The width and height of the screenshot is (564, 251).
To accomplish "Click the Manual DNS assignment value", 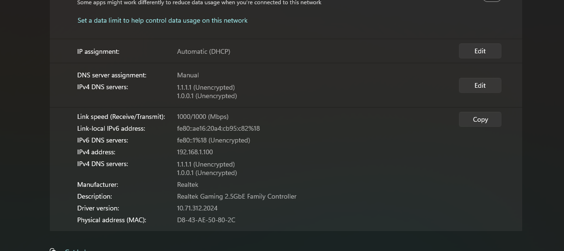I will tap(188, 75).
